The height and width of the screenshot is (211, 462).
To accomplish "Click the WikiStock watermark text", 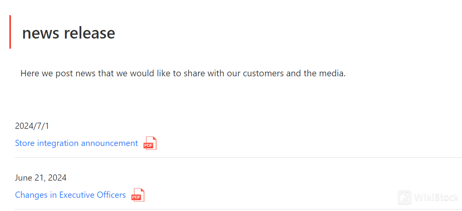I will 436,198.
